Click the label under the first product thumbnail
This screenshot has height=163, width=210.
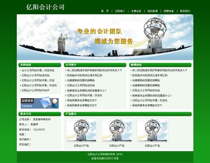click(81, 146)
